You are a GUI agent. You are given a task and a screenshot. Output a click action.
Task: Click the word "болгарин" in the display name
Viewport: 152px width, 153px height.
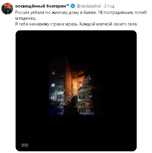pos(56,6)
